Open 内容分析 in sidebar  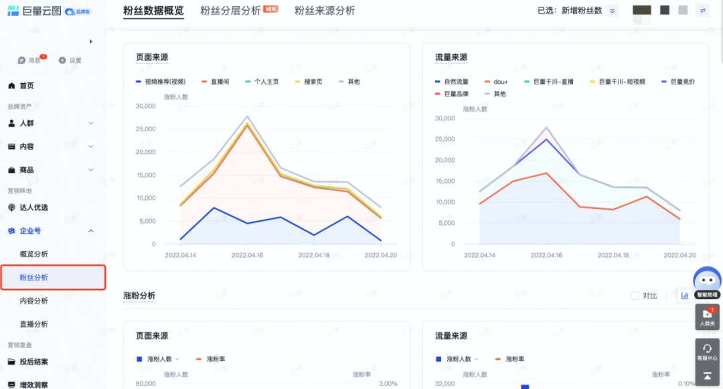click(33, 301)
